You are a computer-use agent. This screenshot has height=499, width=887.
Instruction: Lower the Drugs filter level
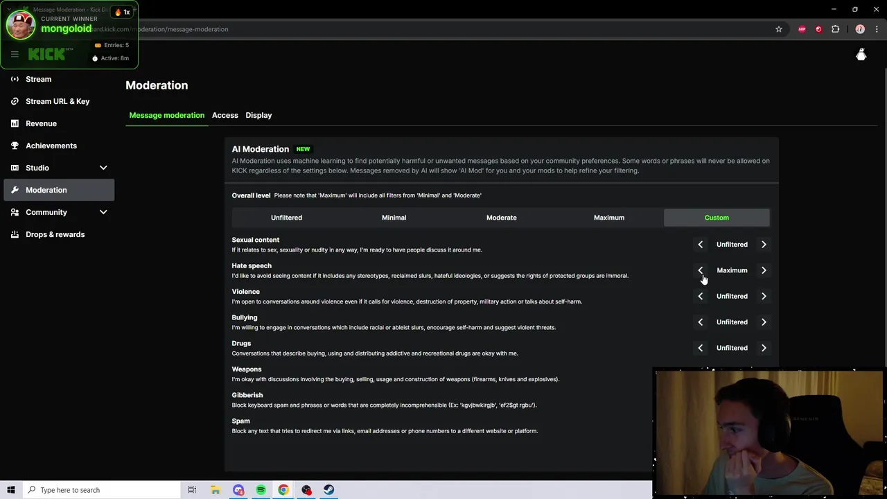point(700,348)
